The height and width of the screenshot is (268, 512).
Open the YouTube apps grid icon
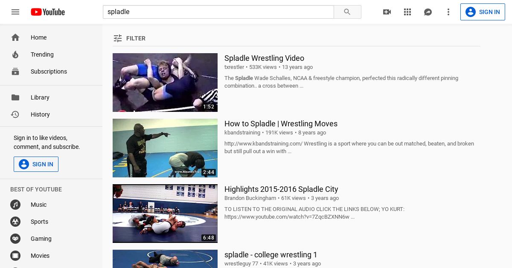407,12
